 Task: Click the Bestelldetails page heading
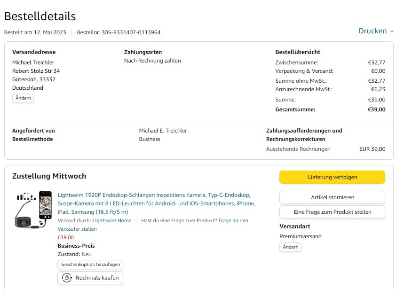pos(40,16)
